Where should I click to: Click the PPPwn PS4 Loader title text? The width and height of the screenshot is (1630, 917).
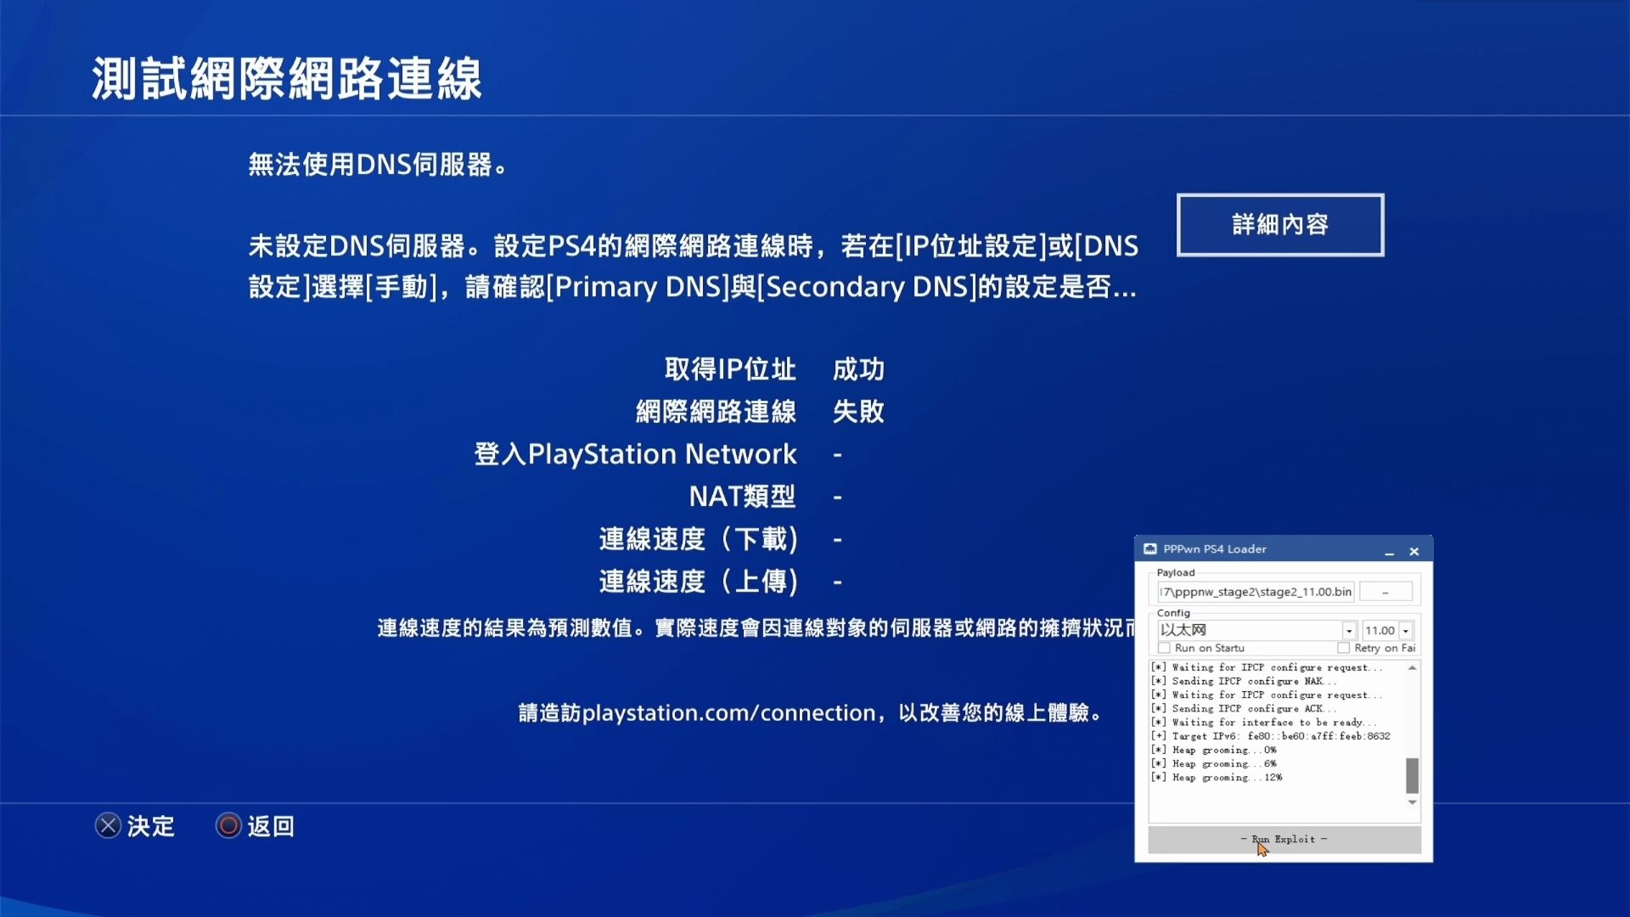[x=1215, y=549]
